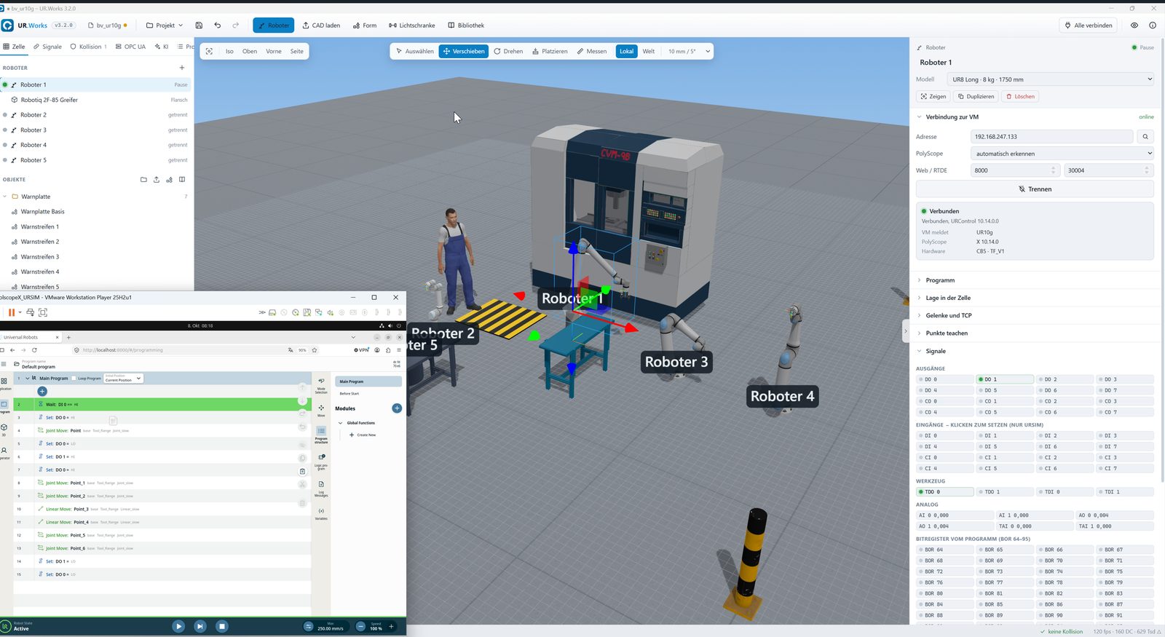Image resolution: width=1165 pixels, height=637 pixels.
Task: Add node with blue plus in program tree
Action: pos(42,391)
